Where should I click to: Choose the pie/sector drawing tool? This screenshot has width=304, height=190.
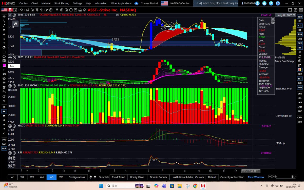pos(4,48)
